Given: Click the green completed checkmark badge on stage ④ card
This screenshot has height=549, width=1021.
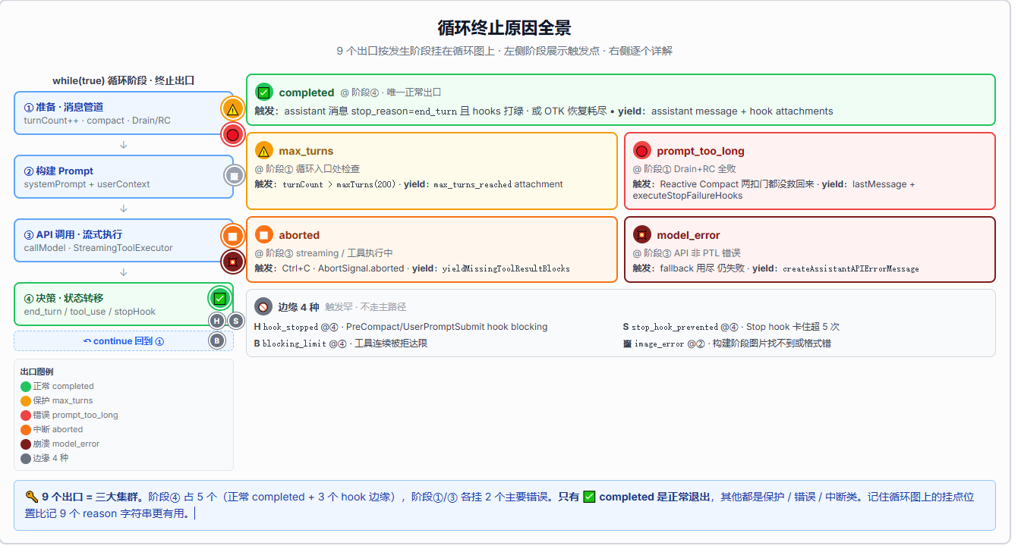Looking at the screenshot, I should coord(219,298).
